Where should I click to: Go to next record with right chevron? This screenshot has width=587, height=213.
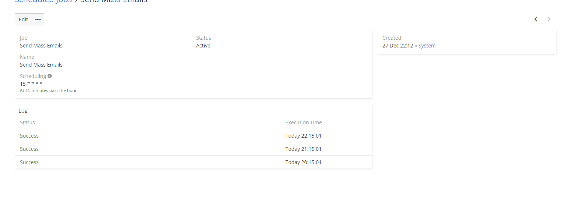click(x=549, y=19)
